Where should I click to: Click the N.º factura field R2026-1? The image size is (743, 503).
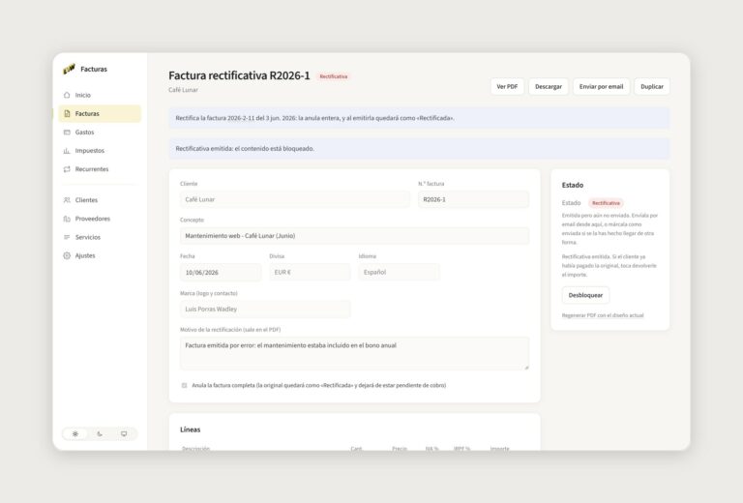point(473,199)
